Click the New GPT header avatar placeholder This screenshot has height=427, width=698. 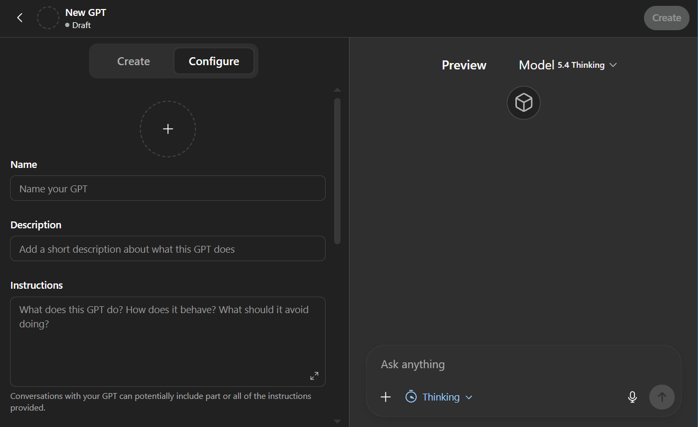[48, 17]
